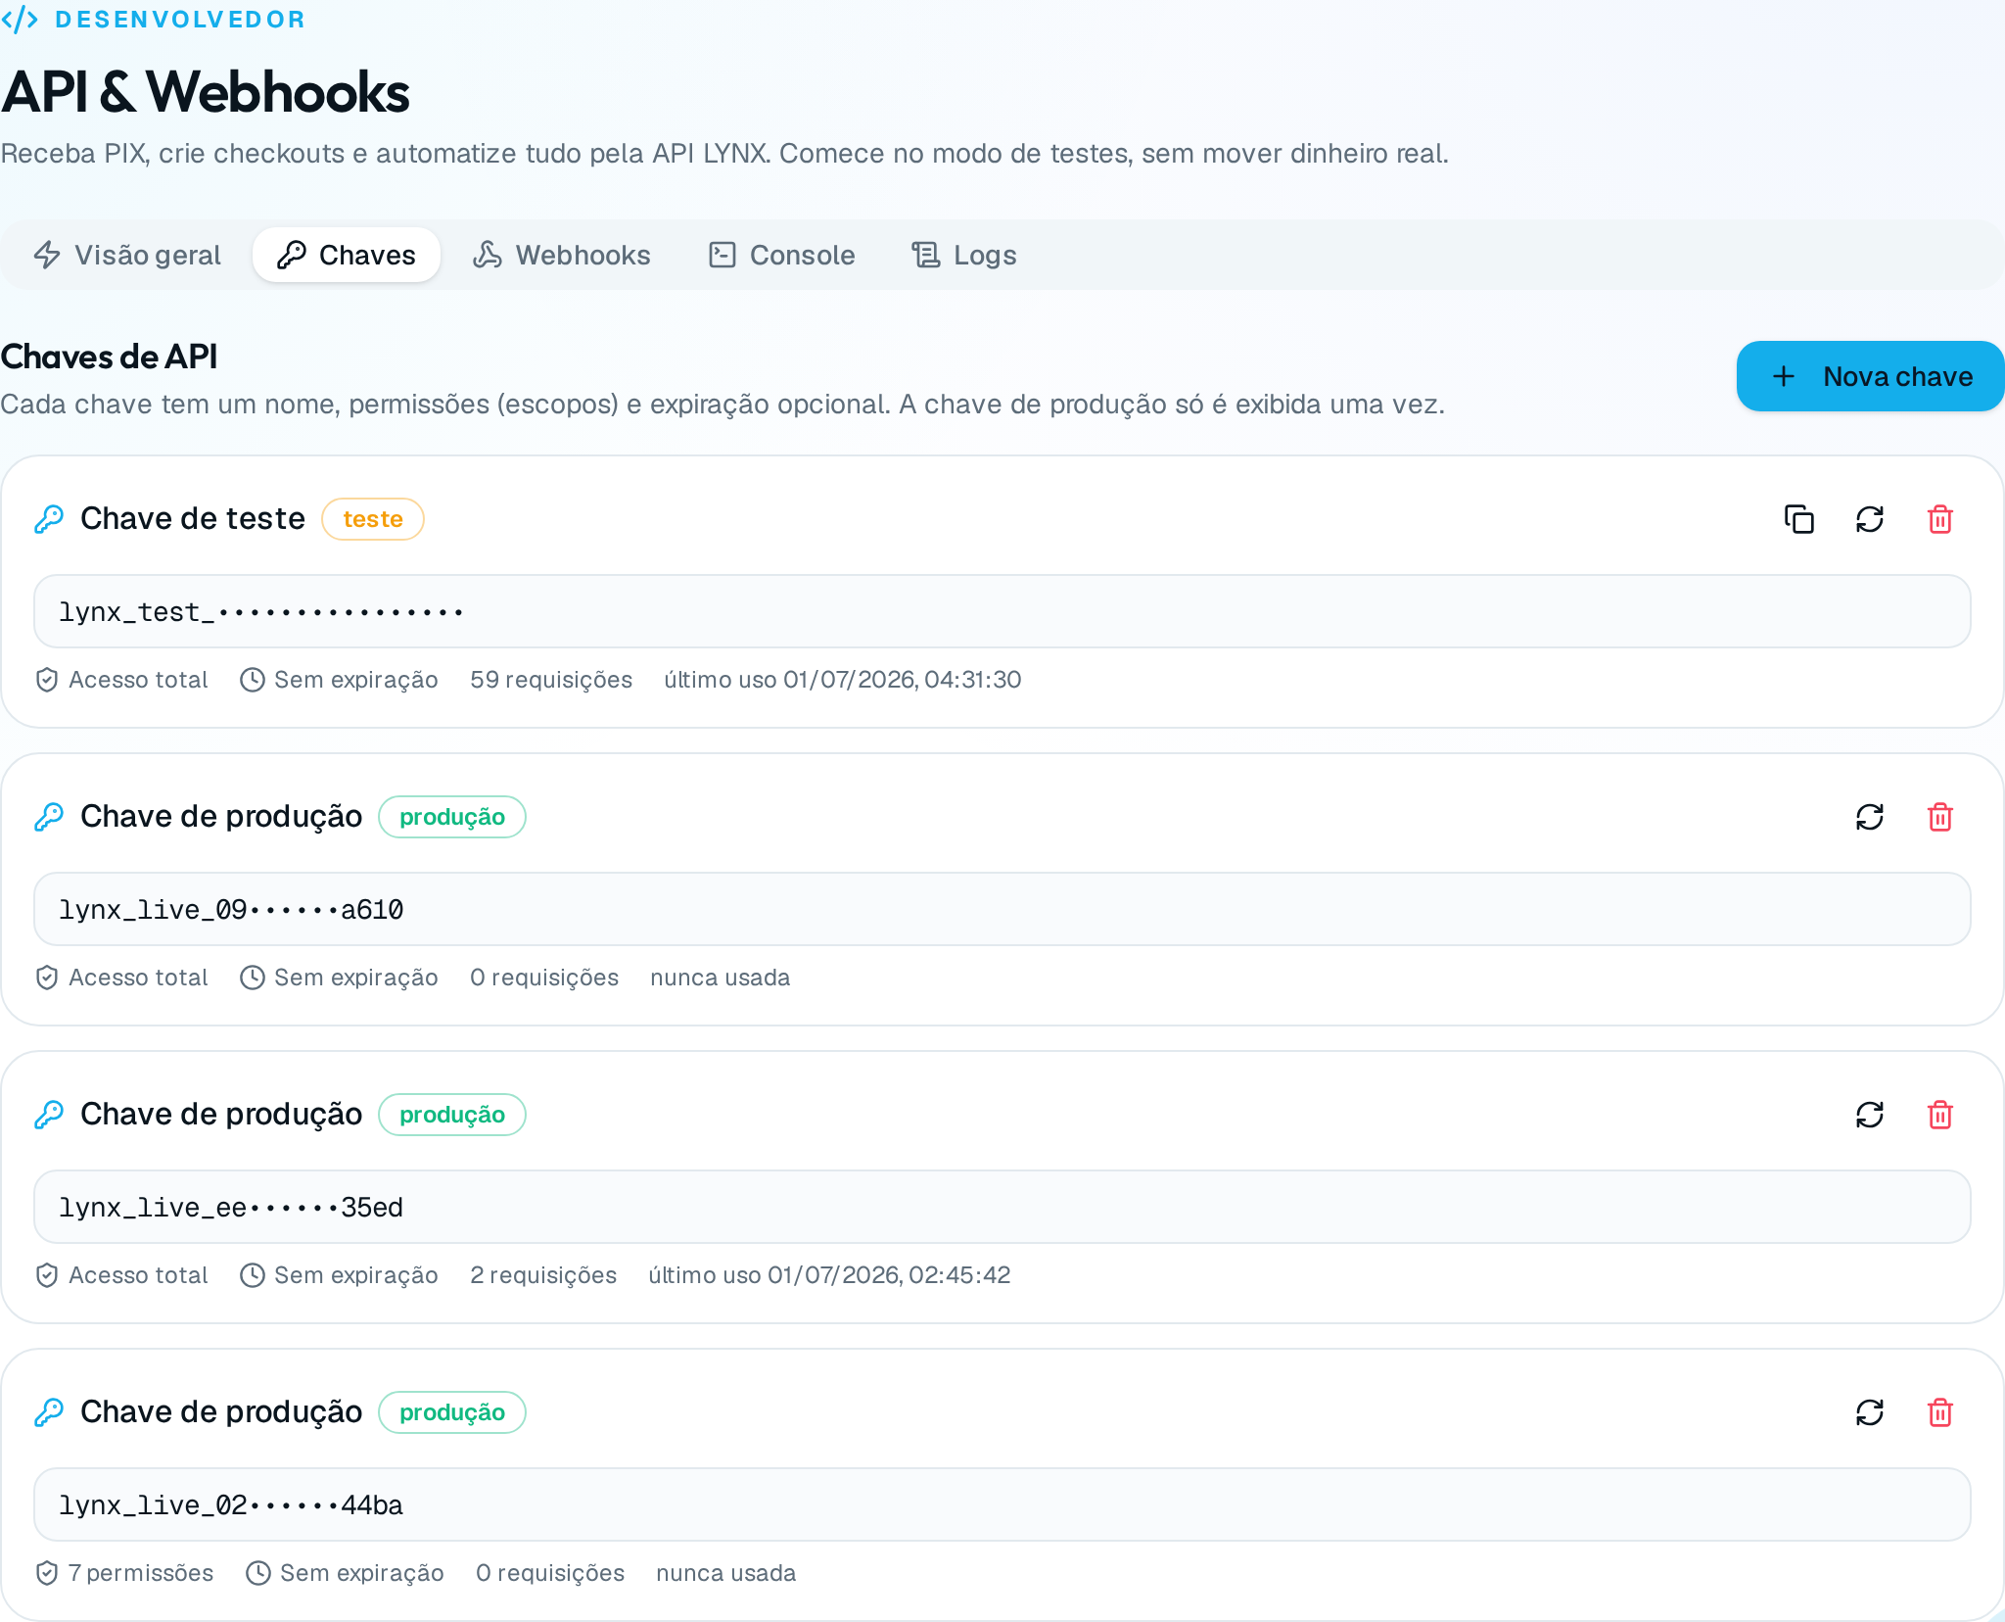Click the code brackets icon beside DESENVOLVEDOR
The width and height of the screenshot is (2005, 1622).
pyautogui.click(x=20, y=20)
